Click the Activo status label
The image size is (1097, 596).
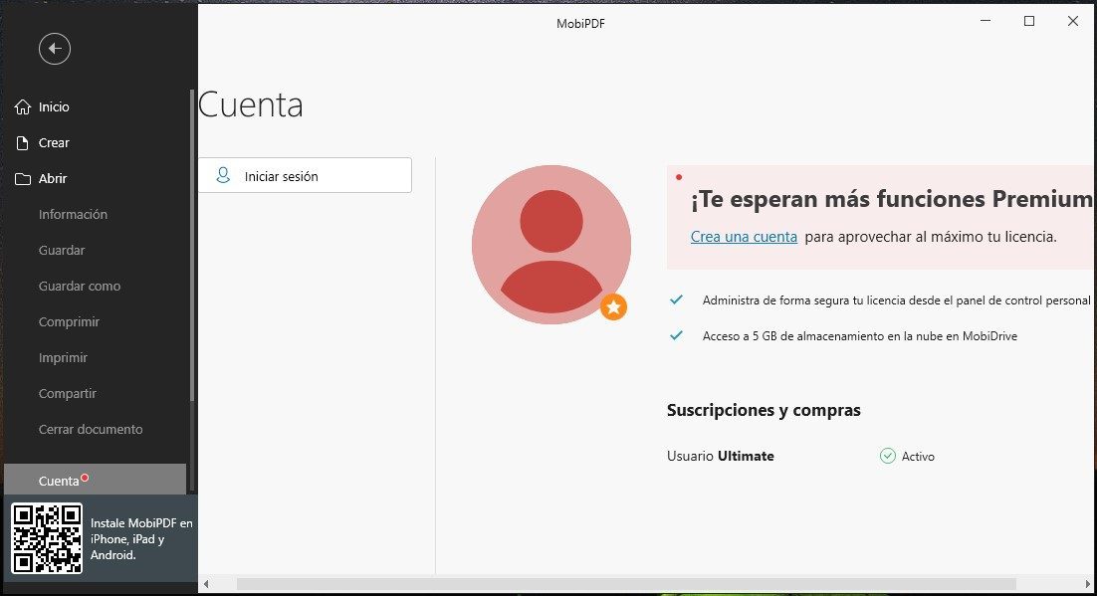[x=918, y=456]
